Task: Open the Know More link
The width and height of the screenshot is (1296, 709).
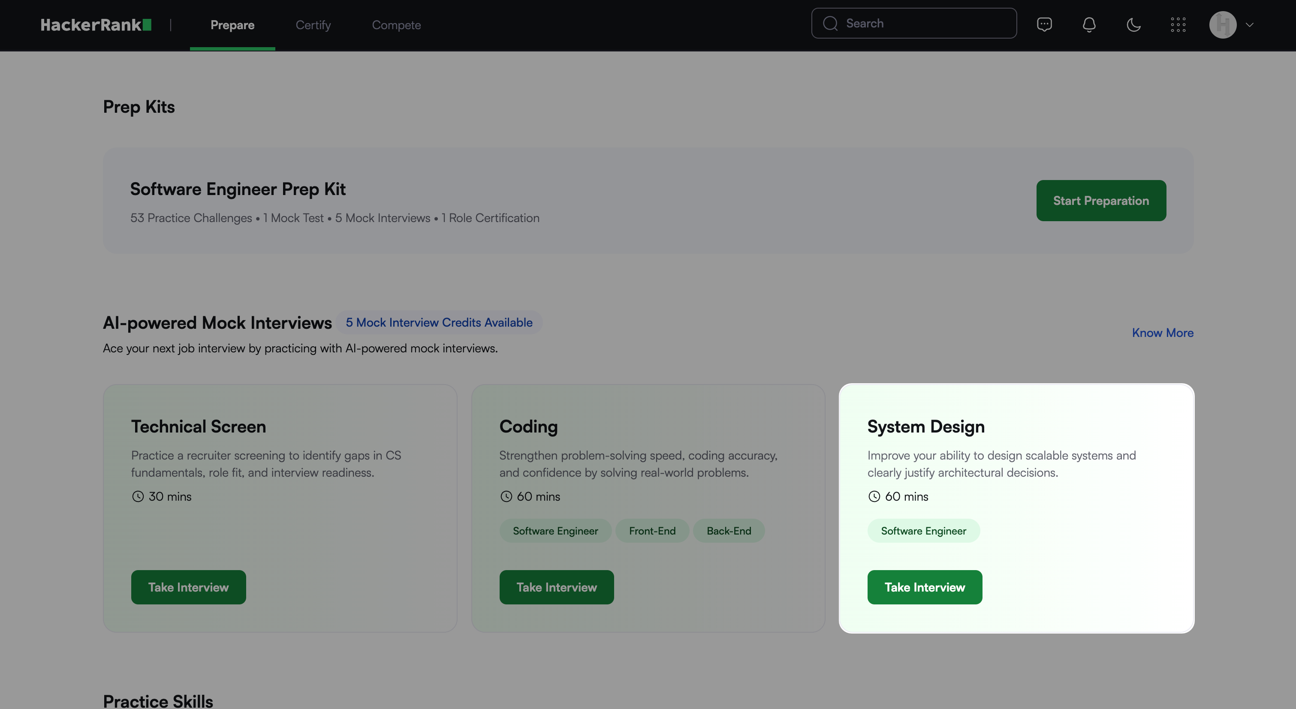Action: pos(1162,332)
